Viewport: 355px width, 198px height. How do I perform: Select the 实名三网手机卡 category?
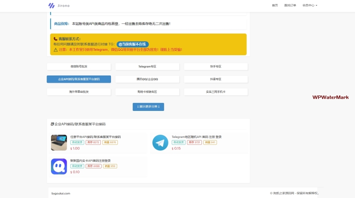(x=216, y=92)
